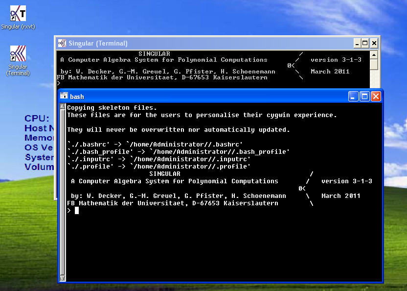Image resolution: width=407 pixels, height=291 pixels.
Task: Click the bash title bar text
Action: [77, 97]
